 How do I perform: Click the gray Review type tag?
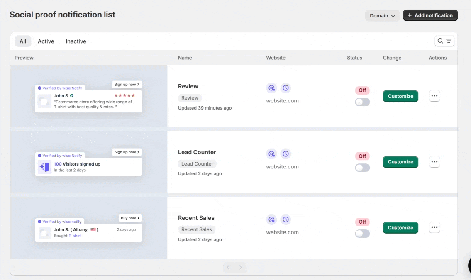(x=190, y=98)
